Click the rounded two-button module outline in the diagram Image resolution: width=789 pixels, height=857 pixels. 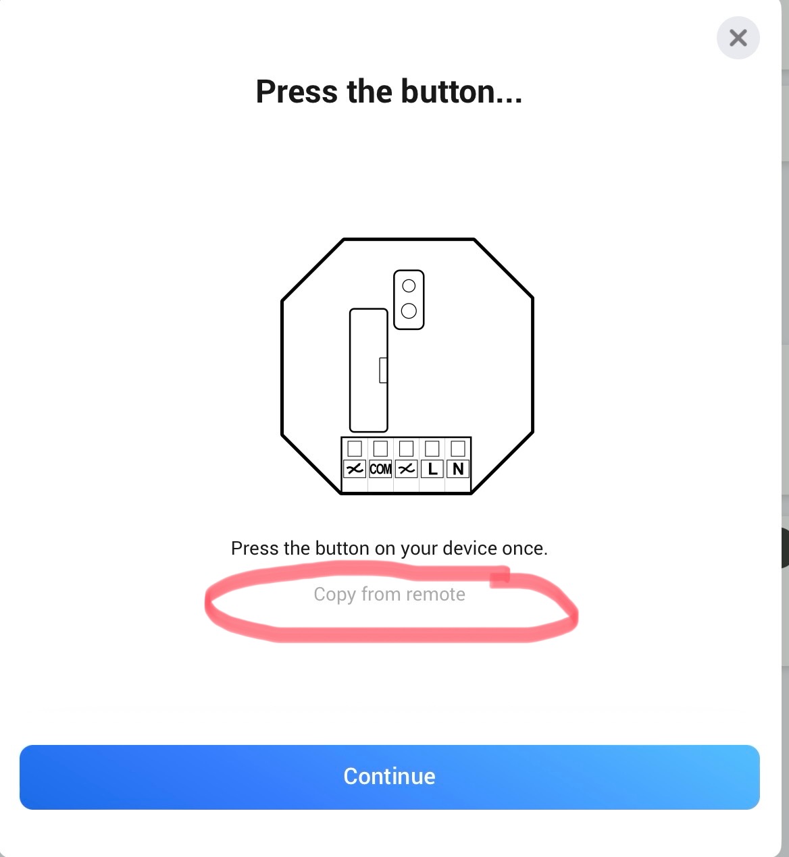point(409,300)
